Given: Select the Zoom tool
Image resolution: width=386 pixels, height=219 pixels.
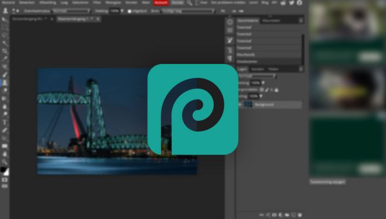Looking at the screenshot, I should [x=4, y=162].
